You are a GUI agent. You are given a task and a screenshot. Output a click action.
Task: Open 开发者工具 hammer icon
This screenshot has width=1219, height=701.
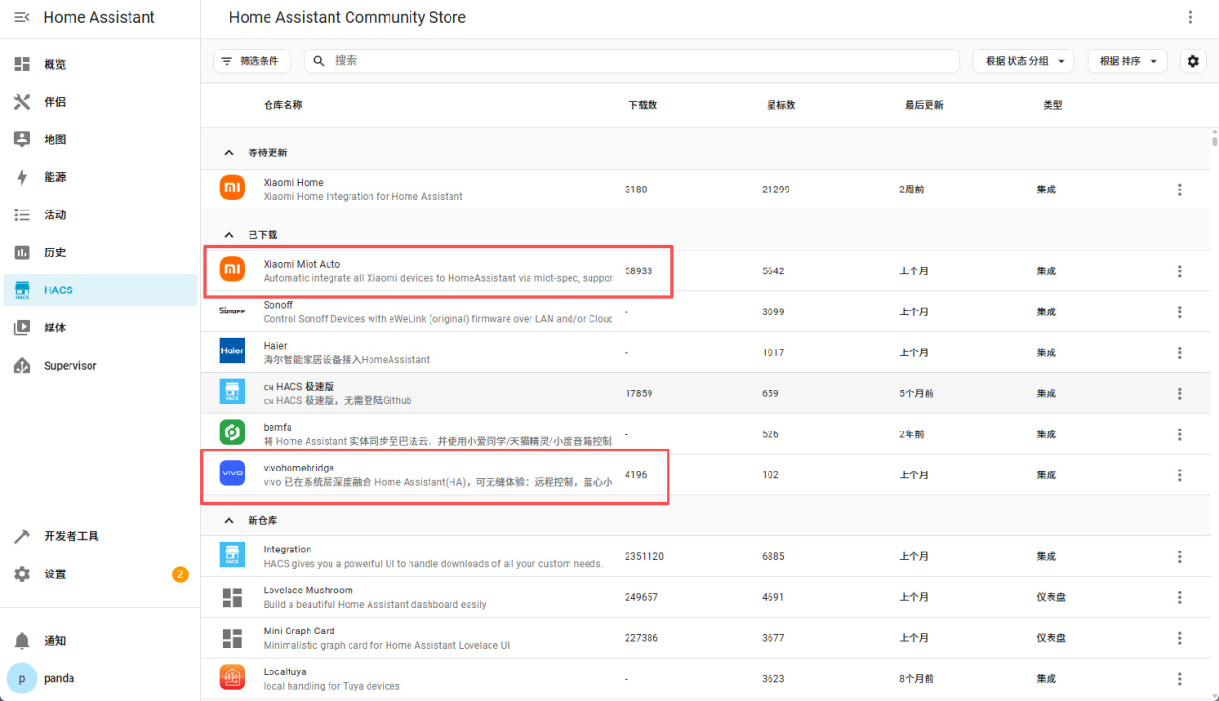point(22,536)
